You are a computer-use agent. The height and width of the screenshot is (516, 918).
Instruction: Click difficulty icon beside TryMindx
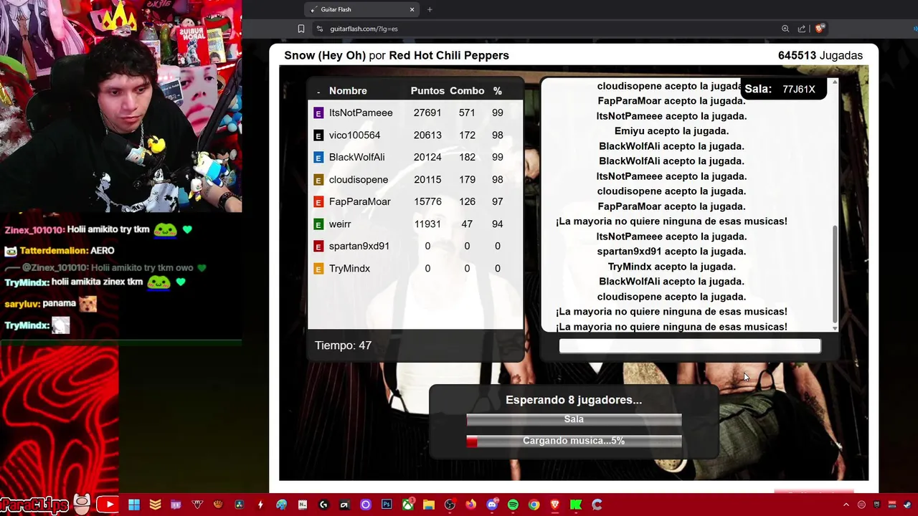(x=318, y=269)
